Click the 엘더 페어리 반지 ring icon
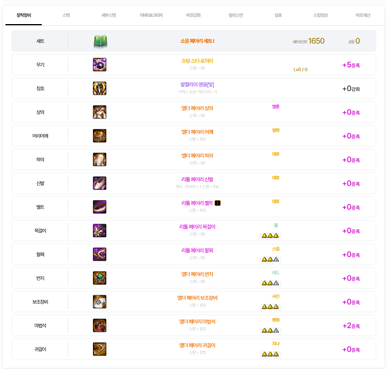Image resolution: width=392 pixels, height=369 pixels. pos(99,278)
